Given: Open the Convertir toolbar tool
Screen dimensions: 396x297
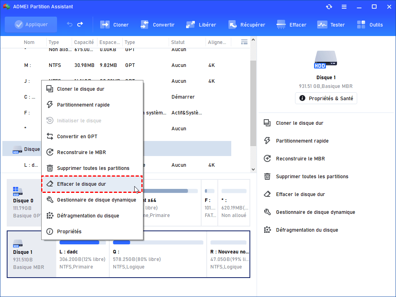Looking at the screenshot, I should tap(157, 25).
